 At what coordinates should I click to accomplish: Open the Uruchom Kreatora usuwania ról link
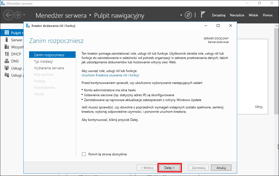click(110, 75)
